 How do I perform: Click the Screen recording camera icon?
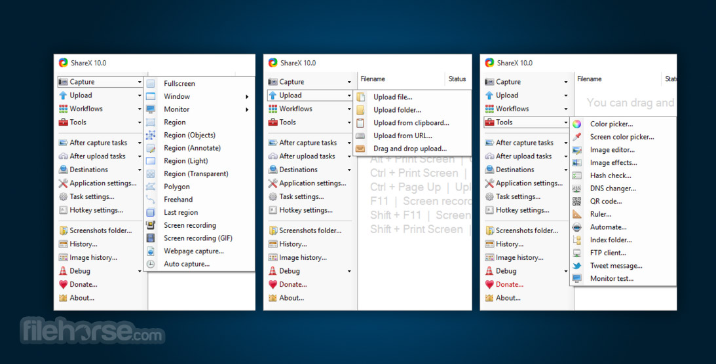[151, 225]
